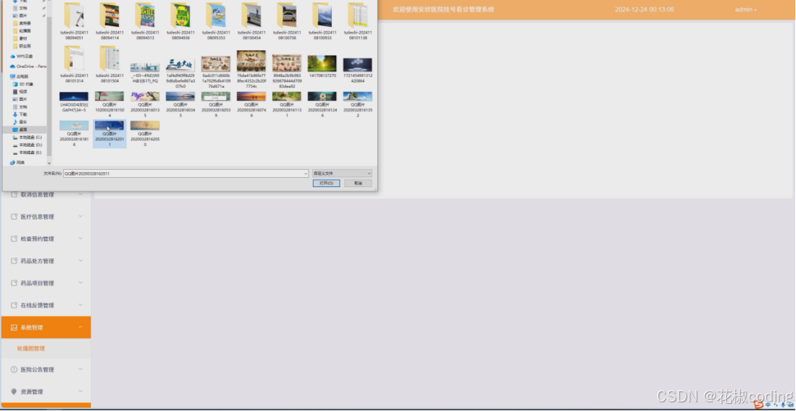
Task: Click the 资源管理 bulb icon
Action: pyautogui.click(x=14, y=392)
